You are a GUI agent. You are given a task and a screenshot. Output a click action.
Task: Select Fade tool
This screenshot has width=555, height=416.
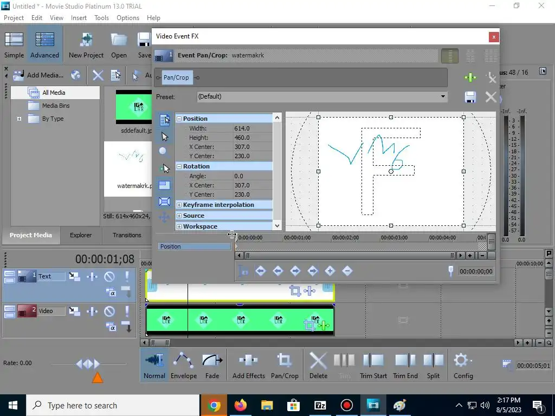coord(212,366)
